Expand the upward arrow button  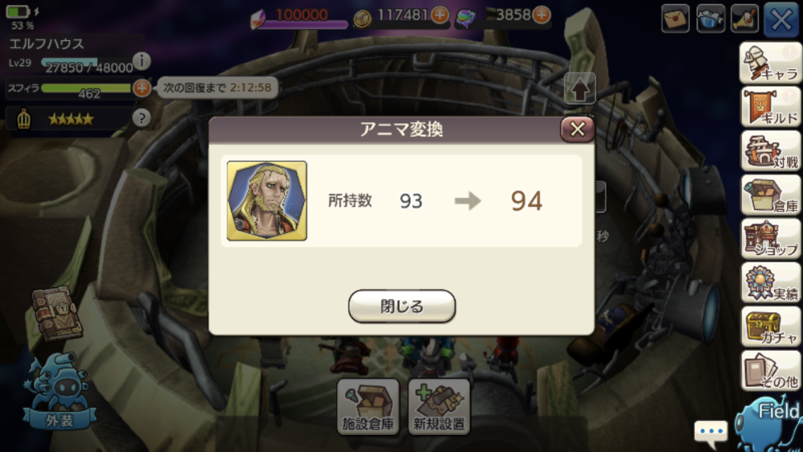click(x=580, y=89)
